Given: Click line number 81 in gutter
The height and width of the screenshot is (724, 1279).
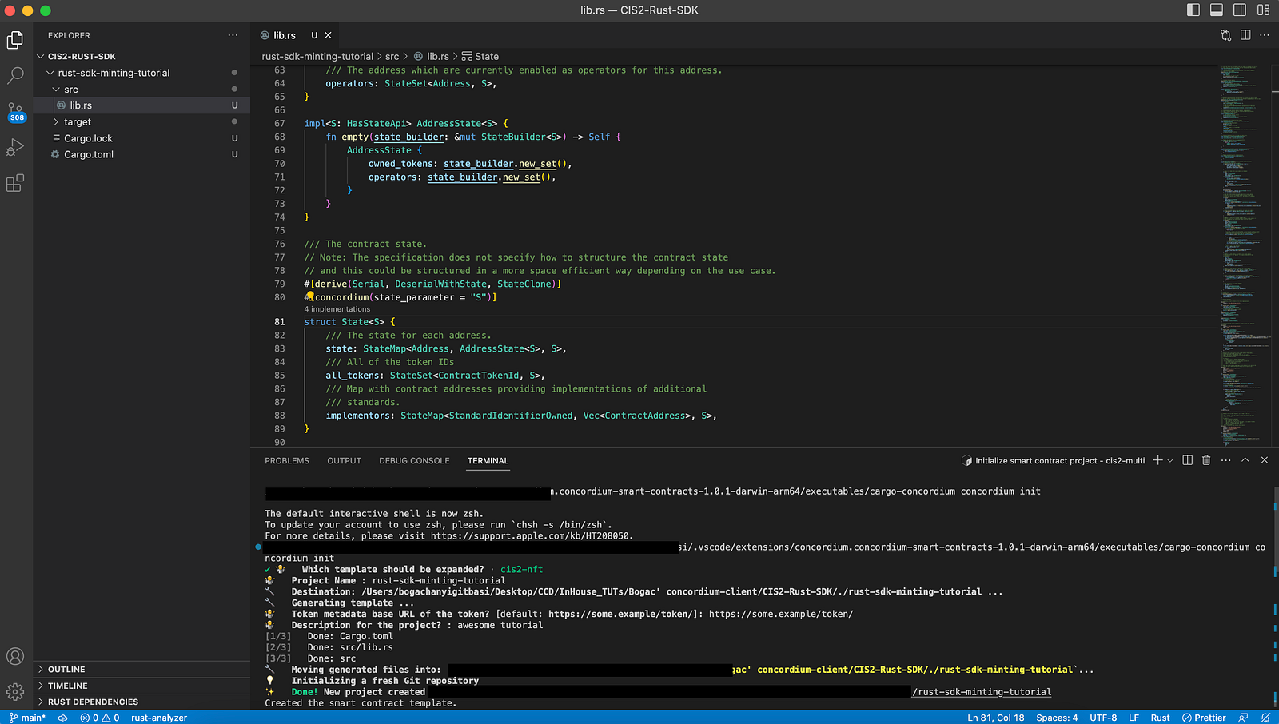Looking at the screenshot, I should point(280,322).
